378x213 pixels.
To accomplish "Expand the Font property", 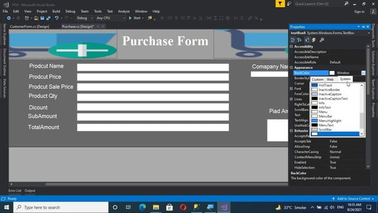I will click(x=291, y=89).
